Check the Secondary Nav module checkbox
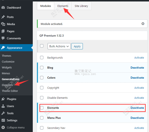The width and height of the screenshot is (149, 132). [42, 128]
